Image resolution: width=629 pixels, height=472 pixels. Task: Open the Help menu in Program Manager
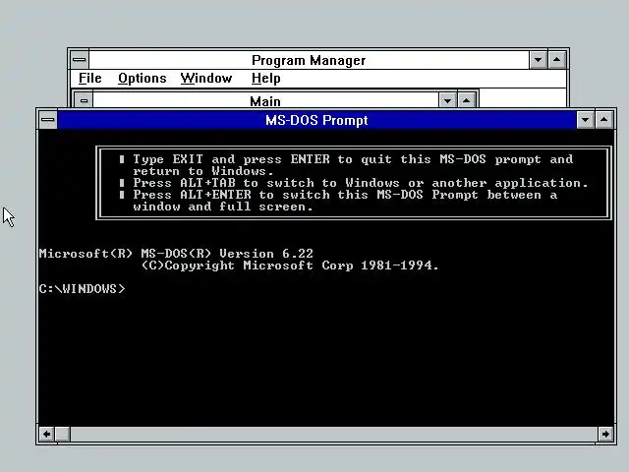point(265,78)
